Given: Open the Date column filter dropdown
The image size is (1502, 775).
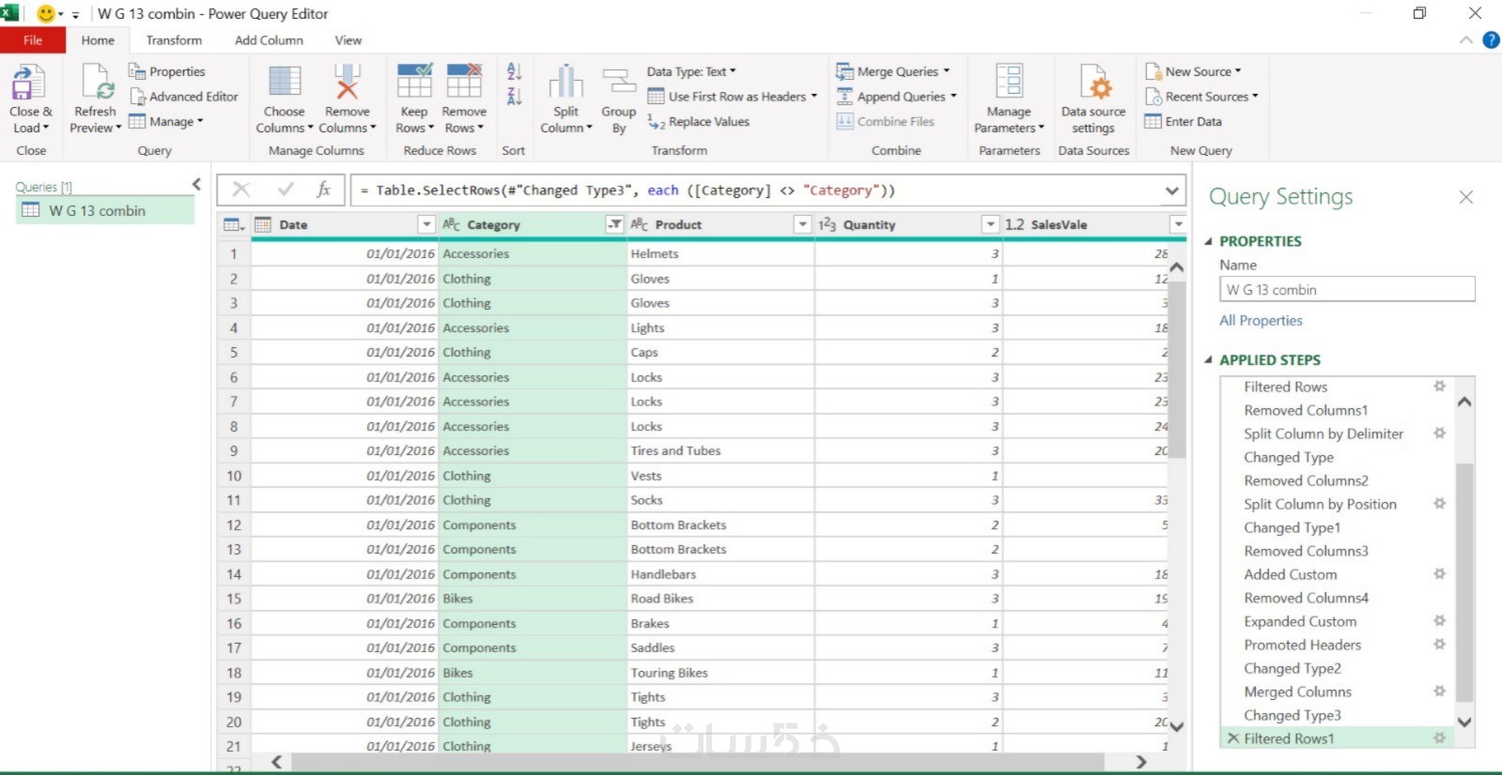Looking at the screenshot, I should [426, 224].
